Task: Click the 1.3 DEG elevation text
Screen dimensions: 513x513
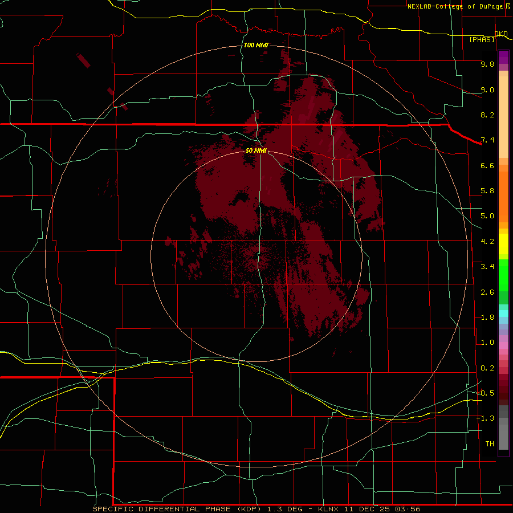Action: [284, 509]
